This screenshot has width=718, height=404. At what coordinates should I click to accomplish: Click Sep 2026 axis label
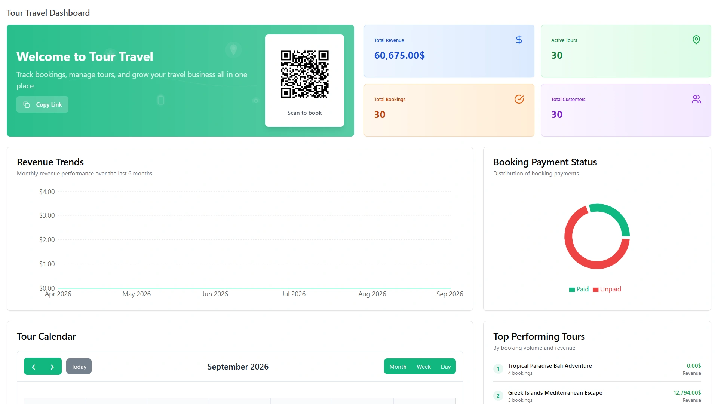pyautogui.click(x=449, y=294)
